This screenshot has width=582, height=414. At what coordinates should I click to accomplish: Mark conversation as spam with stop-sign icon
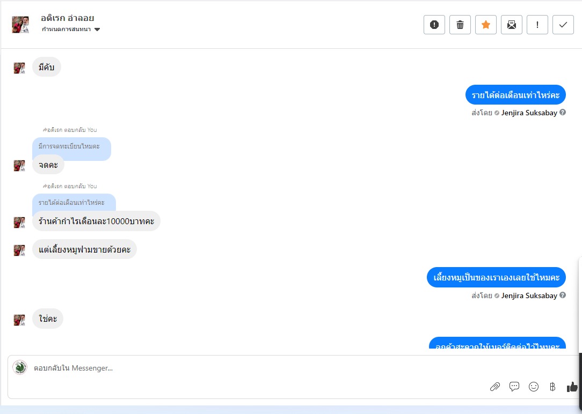(x=434, y=25)
